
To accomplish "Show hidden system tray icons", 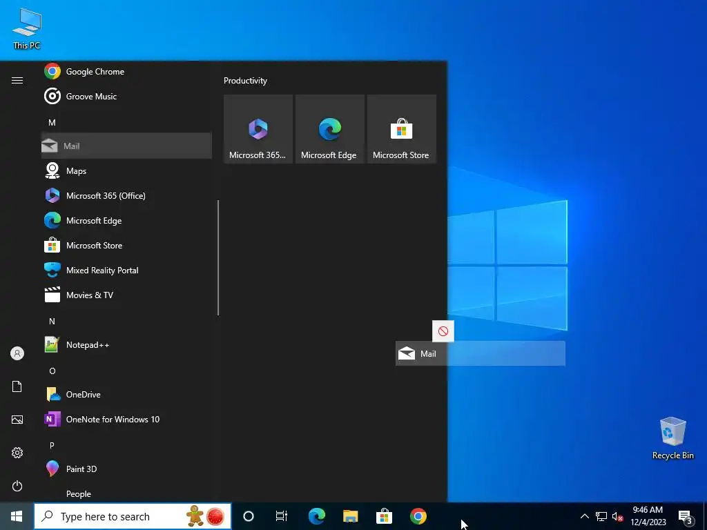I will (584, 516).
